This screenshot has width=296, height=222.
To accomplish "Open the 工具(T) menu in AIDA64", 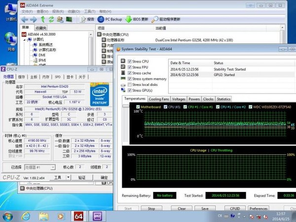I will pyautogui.click(x=89, y=11).
